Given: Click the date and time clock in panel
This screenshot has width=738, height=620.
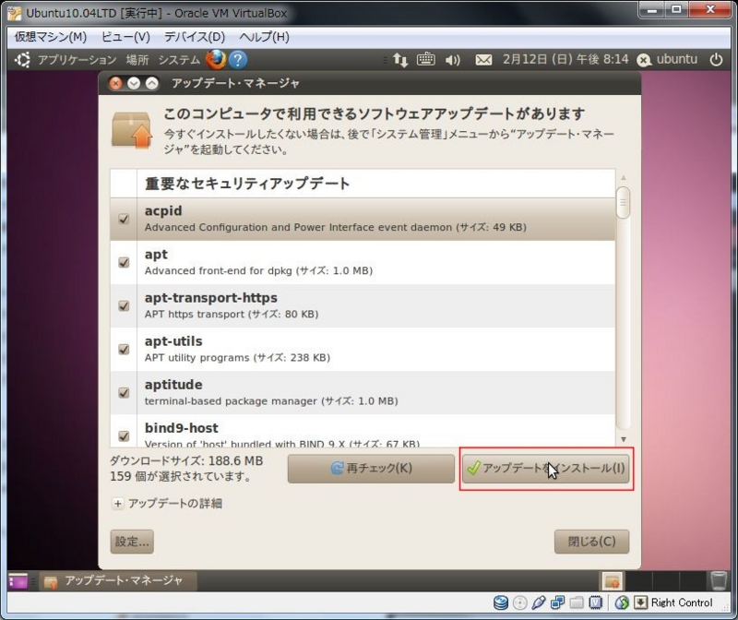Looking at the screenshot, I should pyautogui.click(x=565, y=59).
